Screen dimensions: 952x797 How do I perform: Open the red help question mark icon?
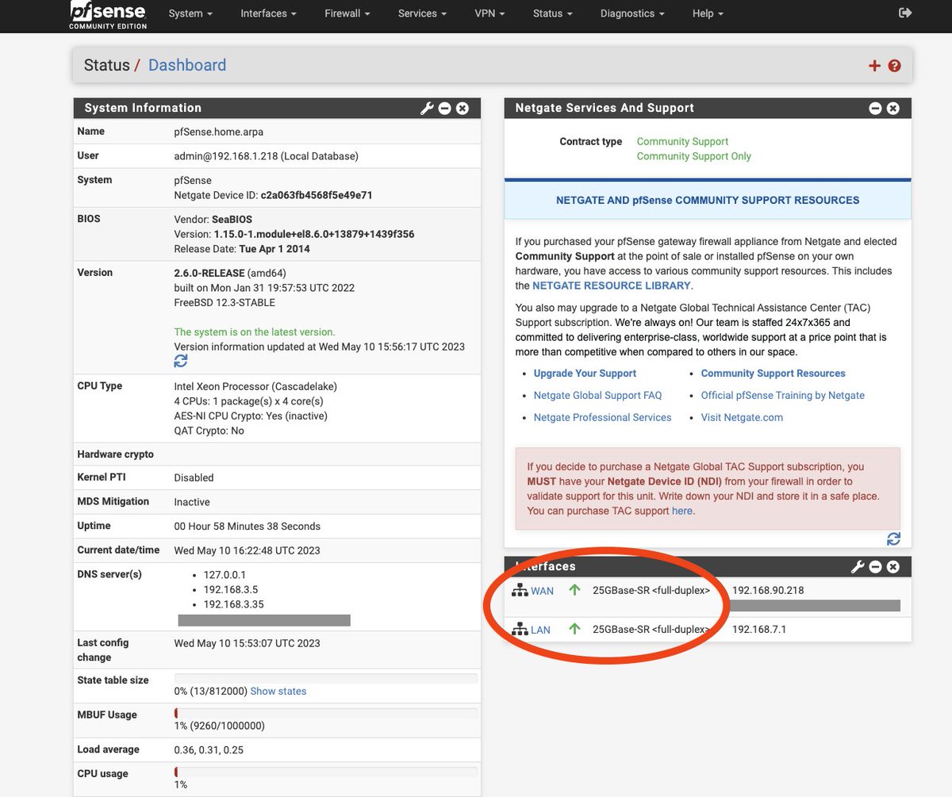pyautogui.click(x=895, y=66)
